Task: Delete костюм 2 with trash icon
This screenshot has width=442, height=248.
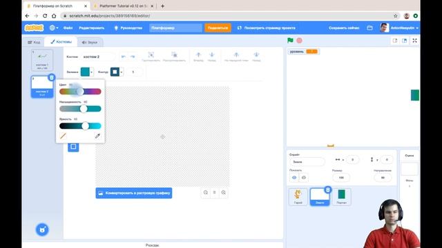Action: pos(52,77)
